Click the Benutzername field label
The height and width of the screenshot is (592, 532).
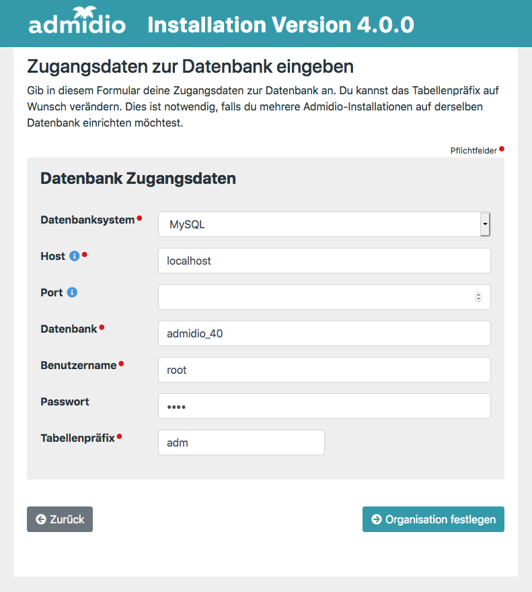[79, 365]
